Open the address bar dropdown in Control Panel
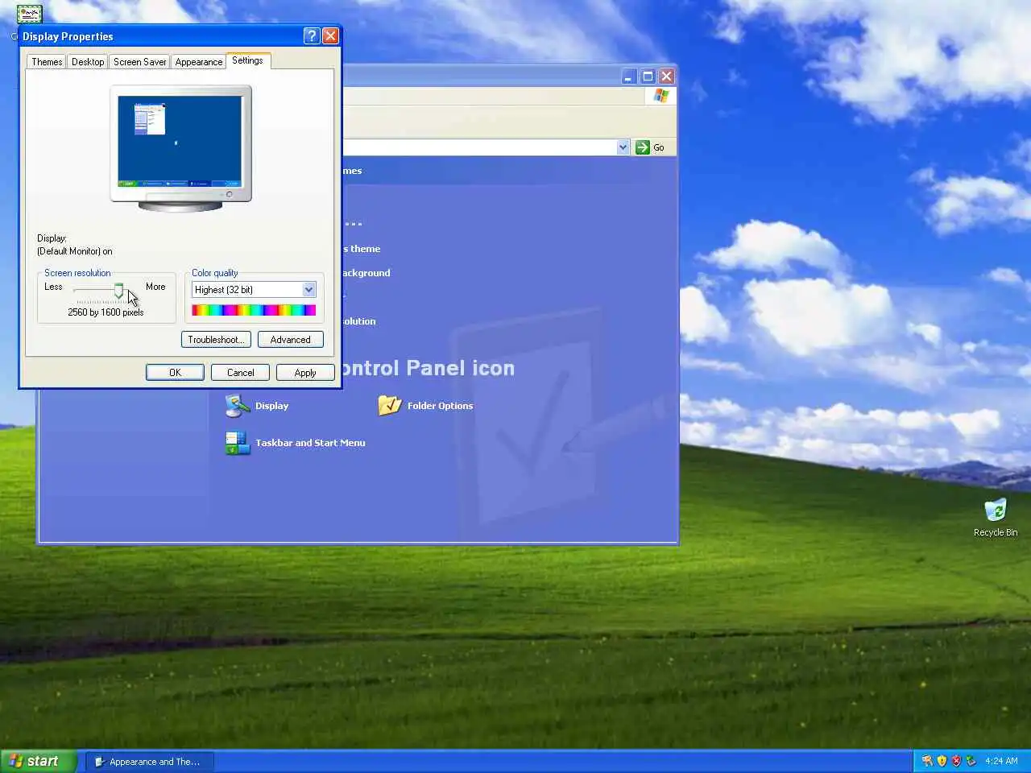 point(623,147)
